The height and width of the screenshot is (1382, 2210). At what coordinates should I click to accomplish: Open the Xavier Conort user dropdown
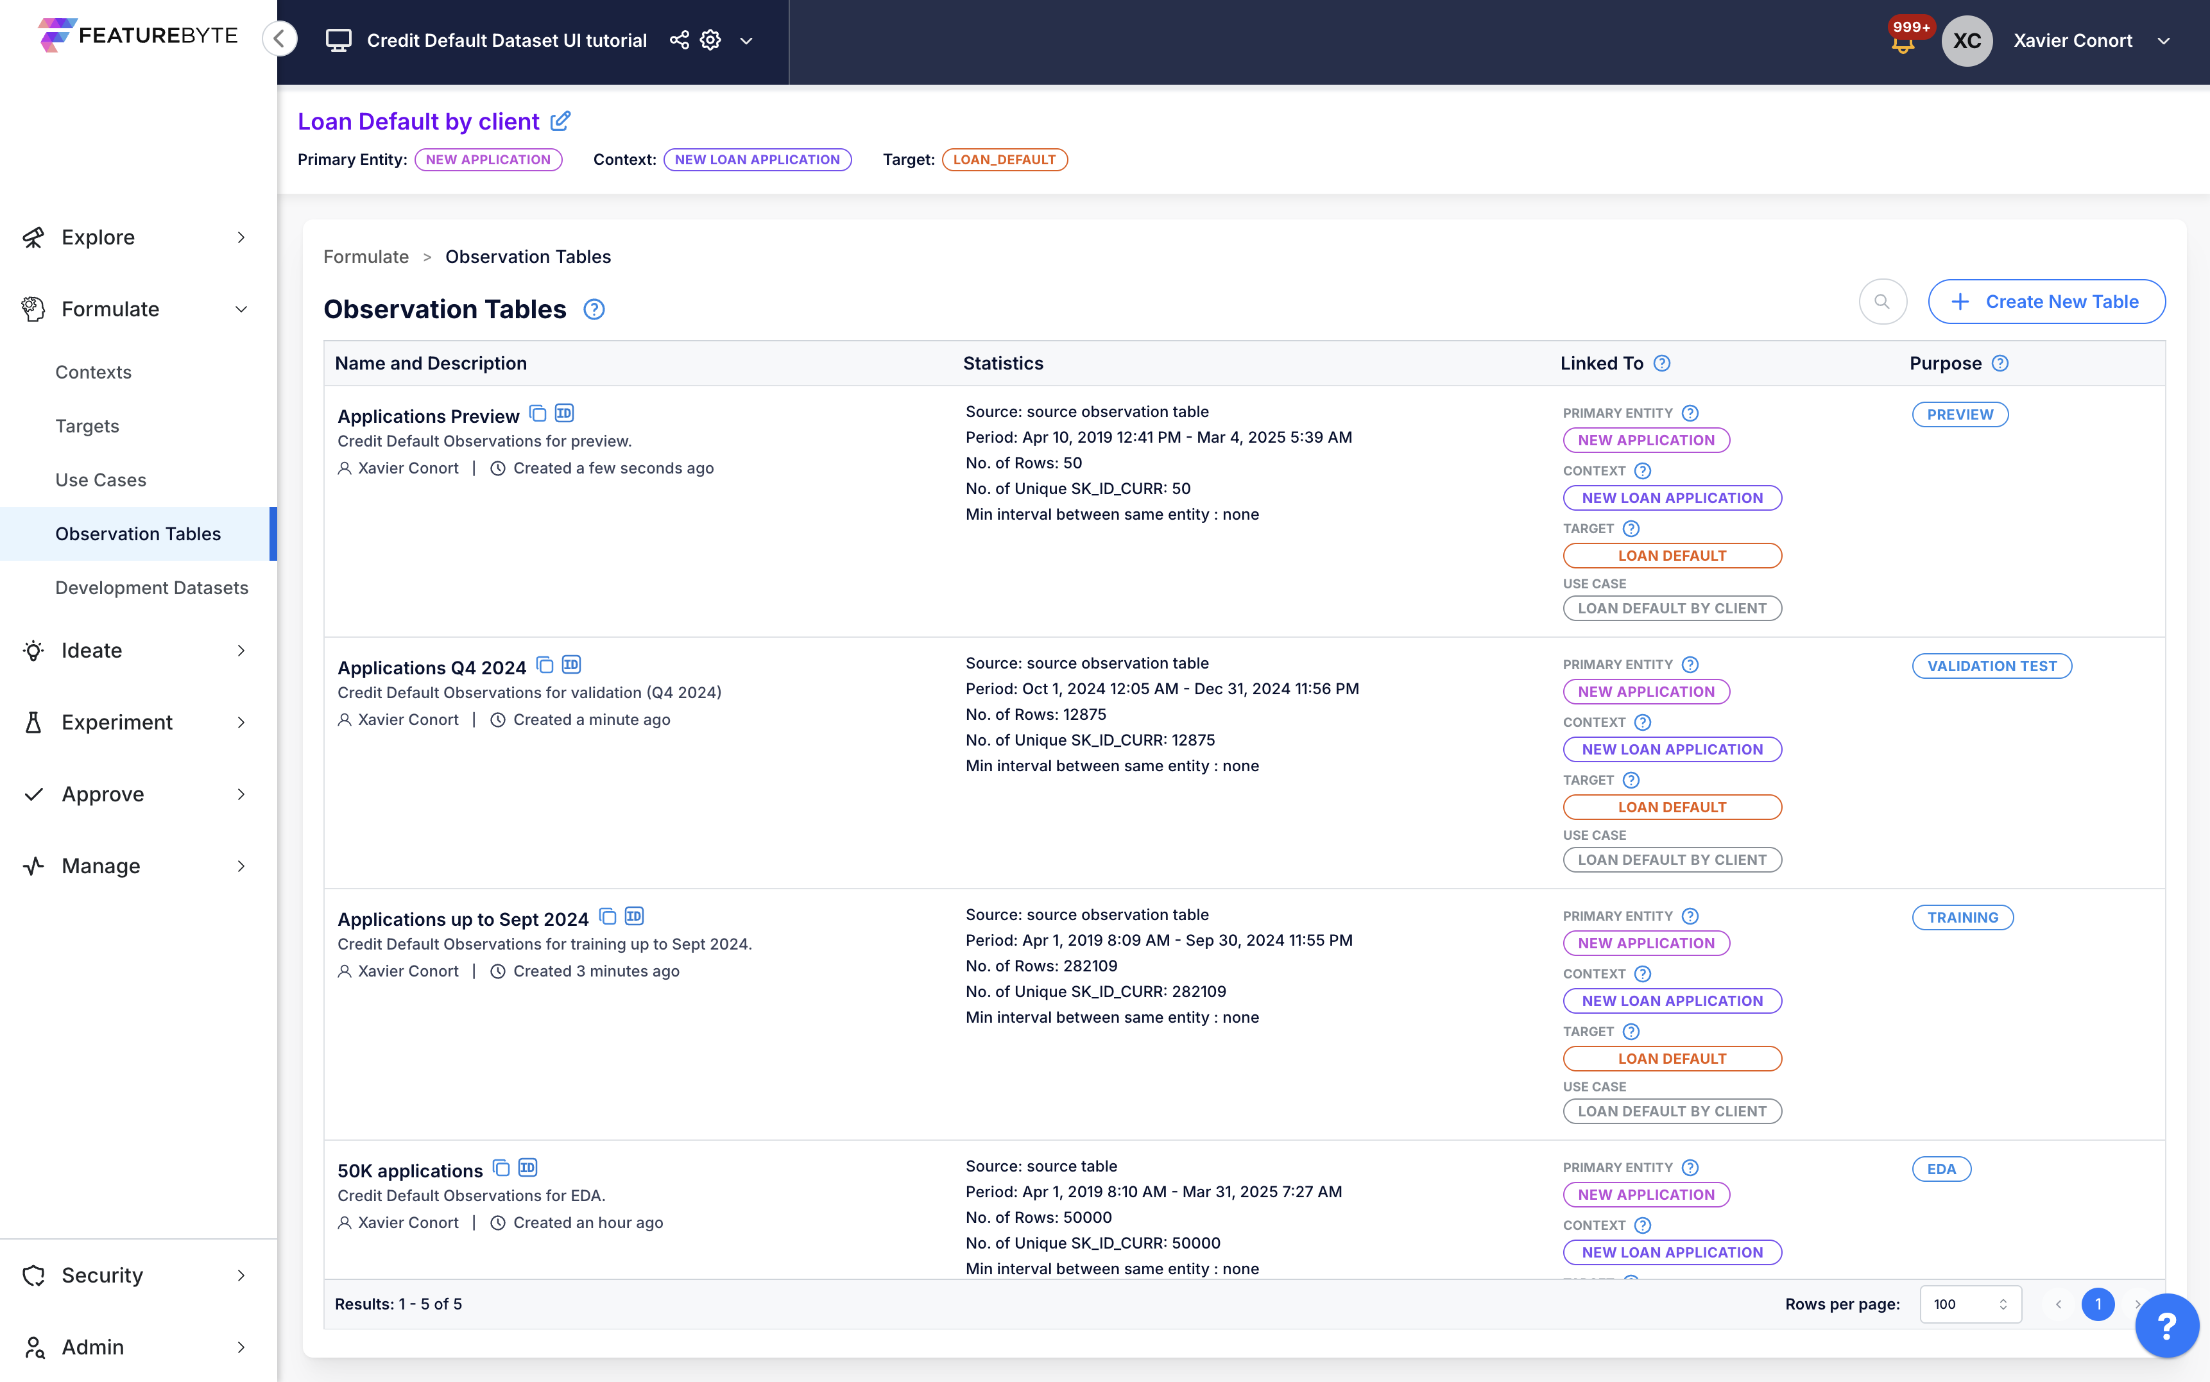[2163, 41]
